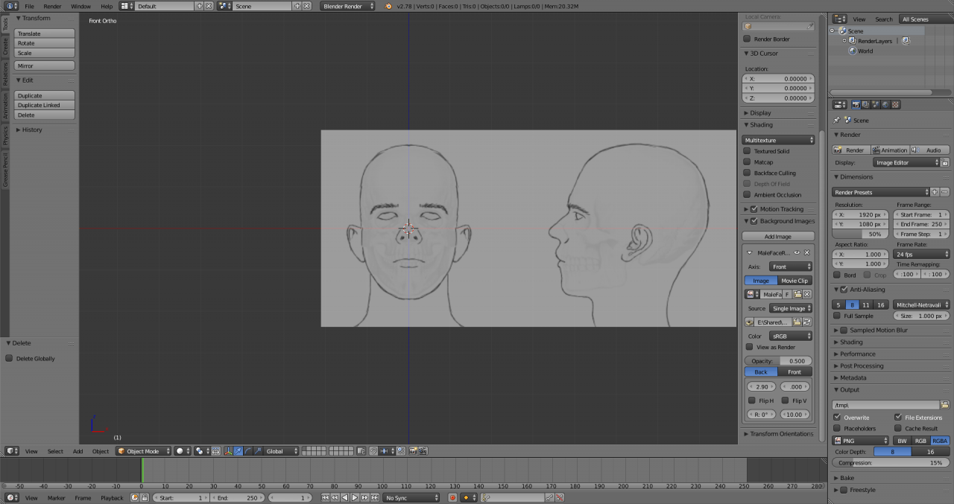Hide the MaleFace background image via eye
The width and height of the screenshot is (954, 504).
pos(797,253)
